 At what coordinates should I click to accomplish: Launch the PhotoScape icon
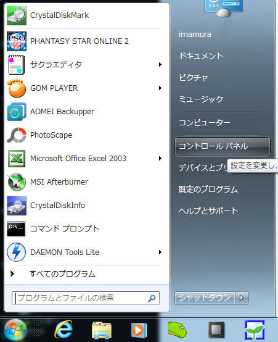pyautogui.click(x=17, y=135)
